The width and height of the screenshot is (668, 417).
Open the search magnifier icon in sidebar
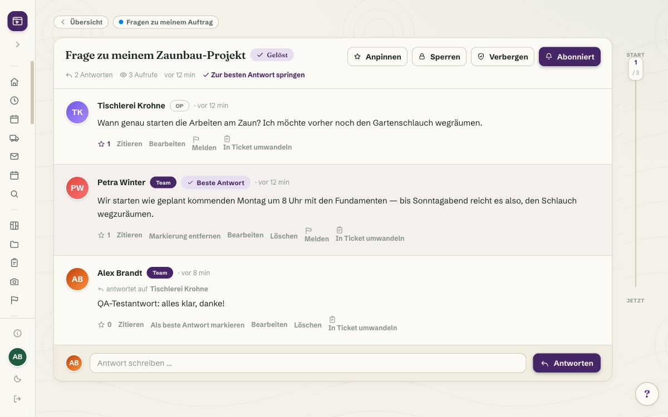tap(14, 194)
